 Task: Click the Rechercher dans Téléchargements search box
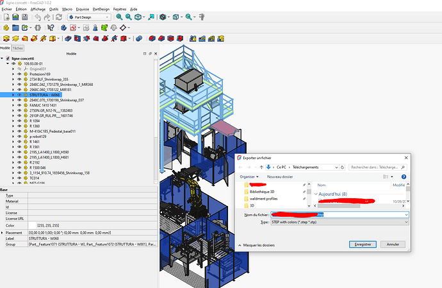378,167
